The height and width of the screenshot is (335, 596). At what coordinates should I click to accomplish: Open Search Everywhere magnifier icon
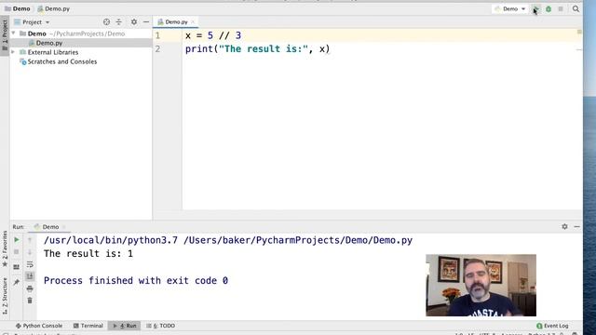click(576, 8)
